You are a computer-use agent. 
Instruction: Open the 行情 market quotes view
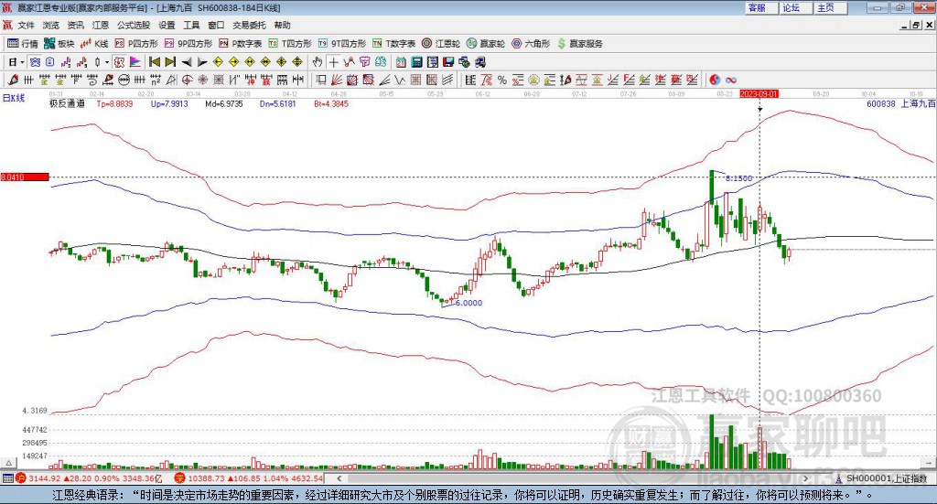point(22,44)
